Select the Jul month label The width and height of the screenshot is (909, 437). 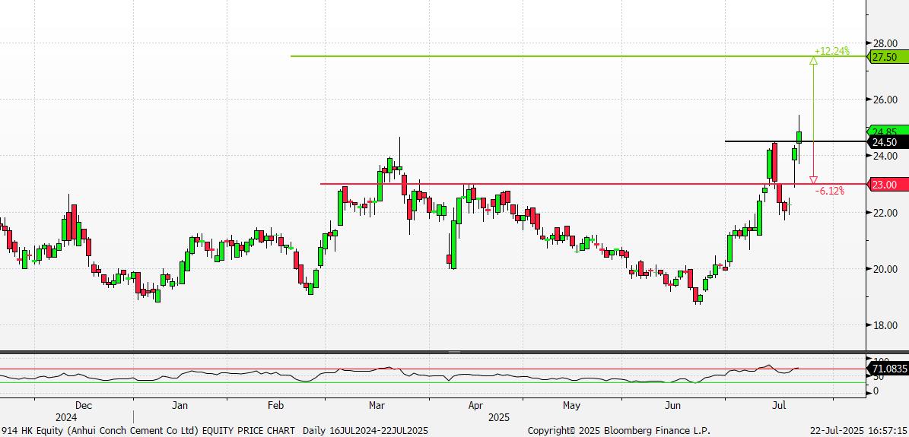point(779,406)
